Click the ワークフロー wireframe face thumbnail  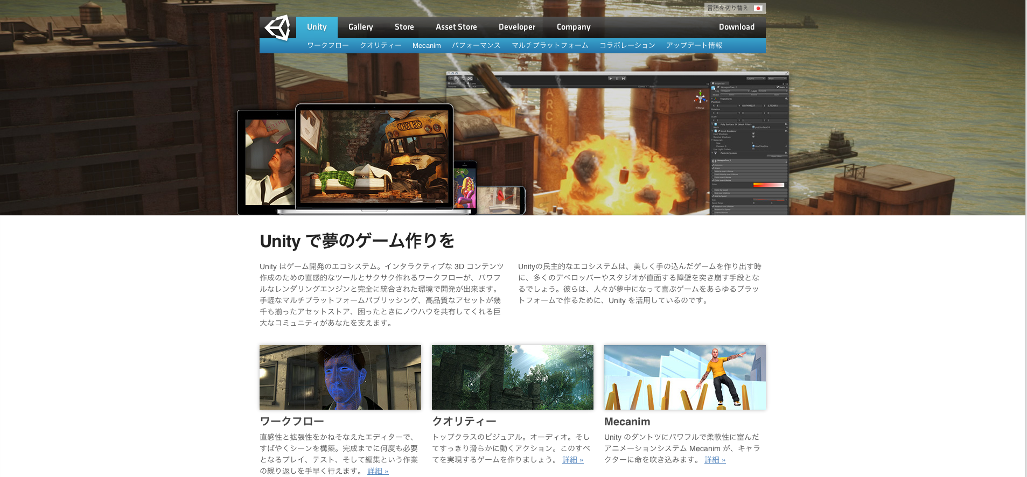(340, 377)
